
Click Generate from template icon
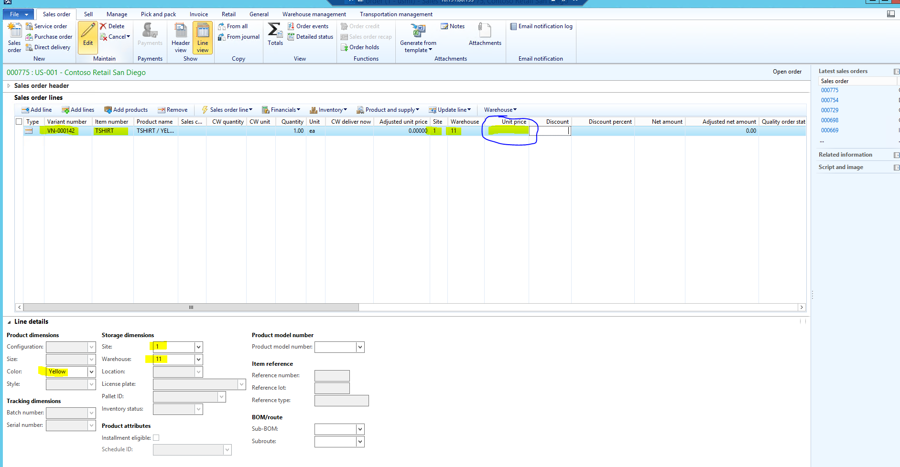click(x=418, y=31)
